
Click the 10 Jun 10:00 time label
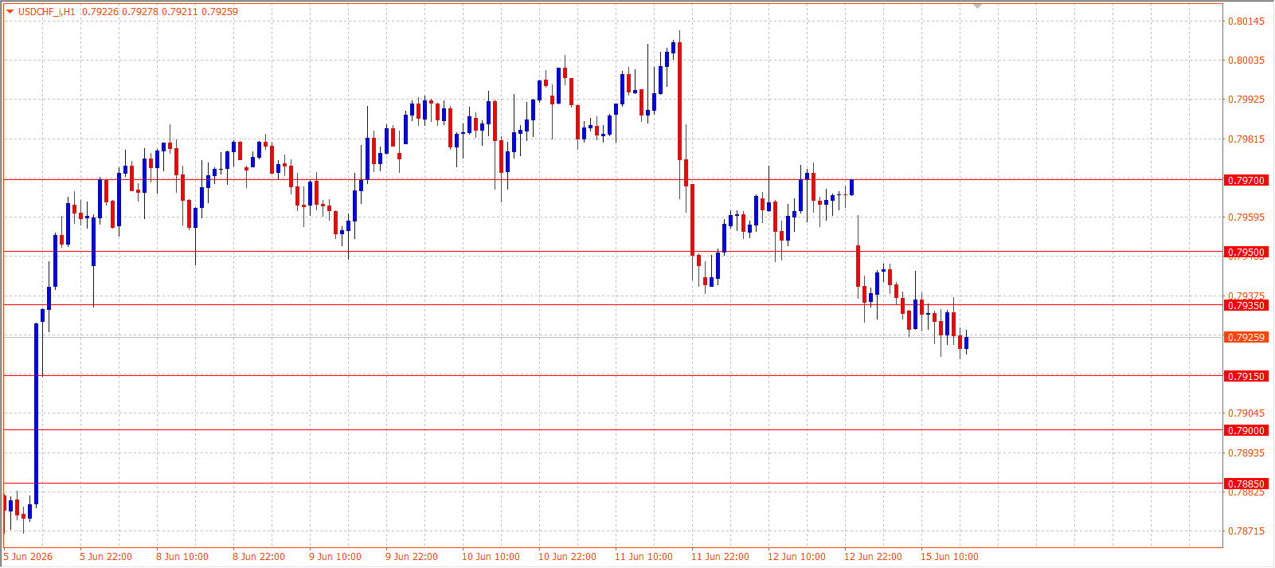point(491,557)
